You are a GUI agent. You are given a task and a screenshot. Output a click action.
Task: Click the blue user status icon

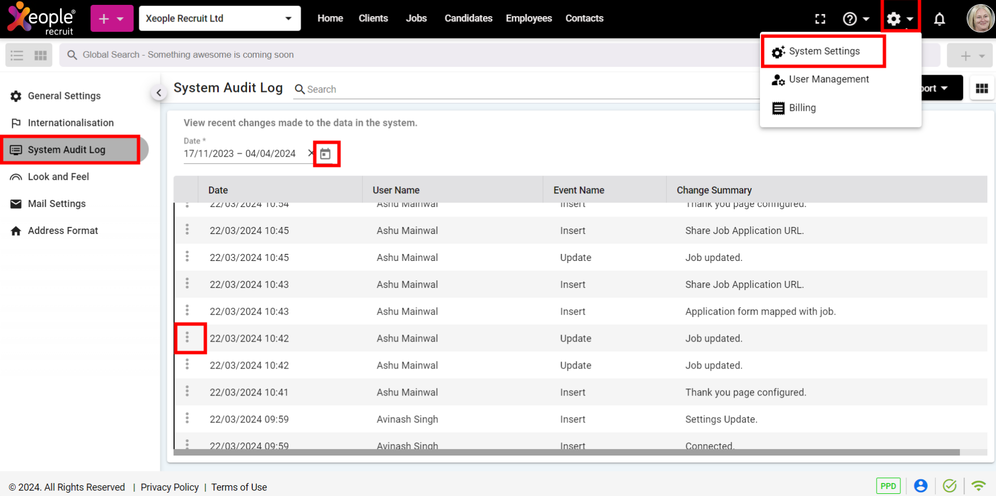pyautogui.click(x=921, y=486)
